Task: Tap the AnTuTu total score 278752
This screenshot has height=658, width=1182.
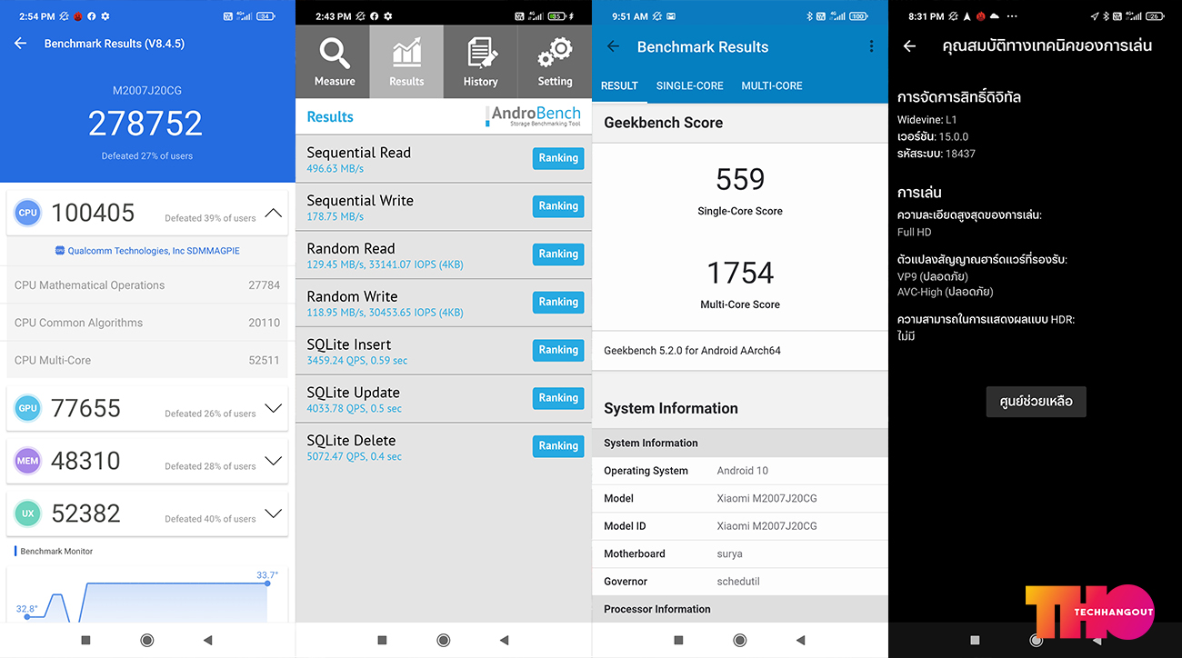Action: [145, 124]
